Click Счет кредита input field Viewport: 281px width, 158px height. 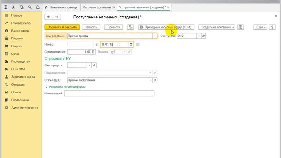77,65
